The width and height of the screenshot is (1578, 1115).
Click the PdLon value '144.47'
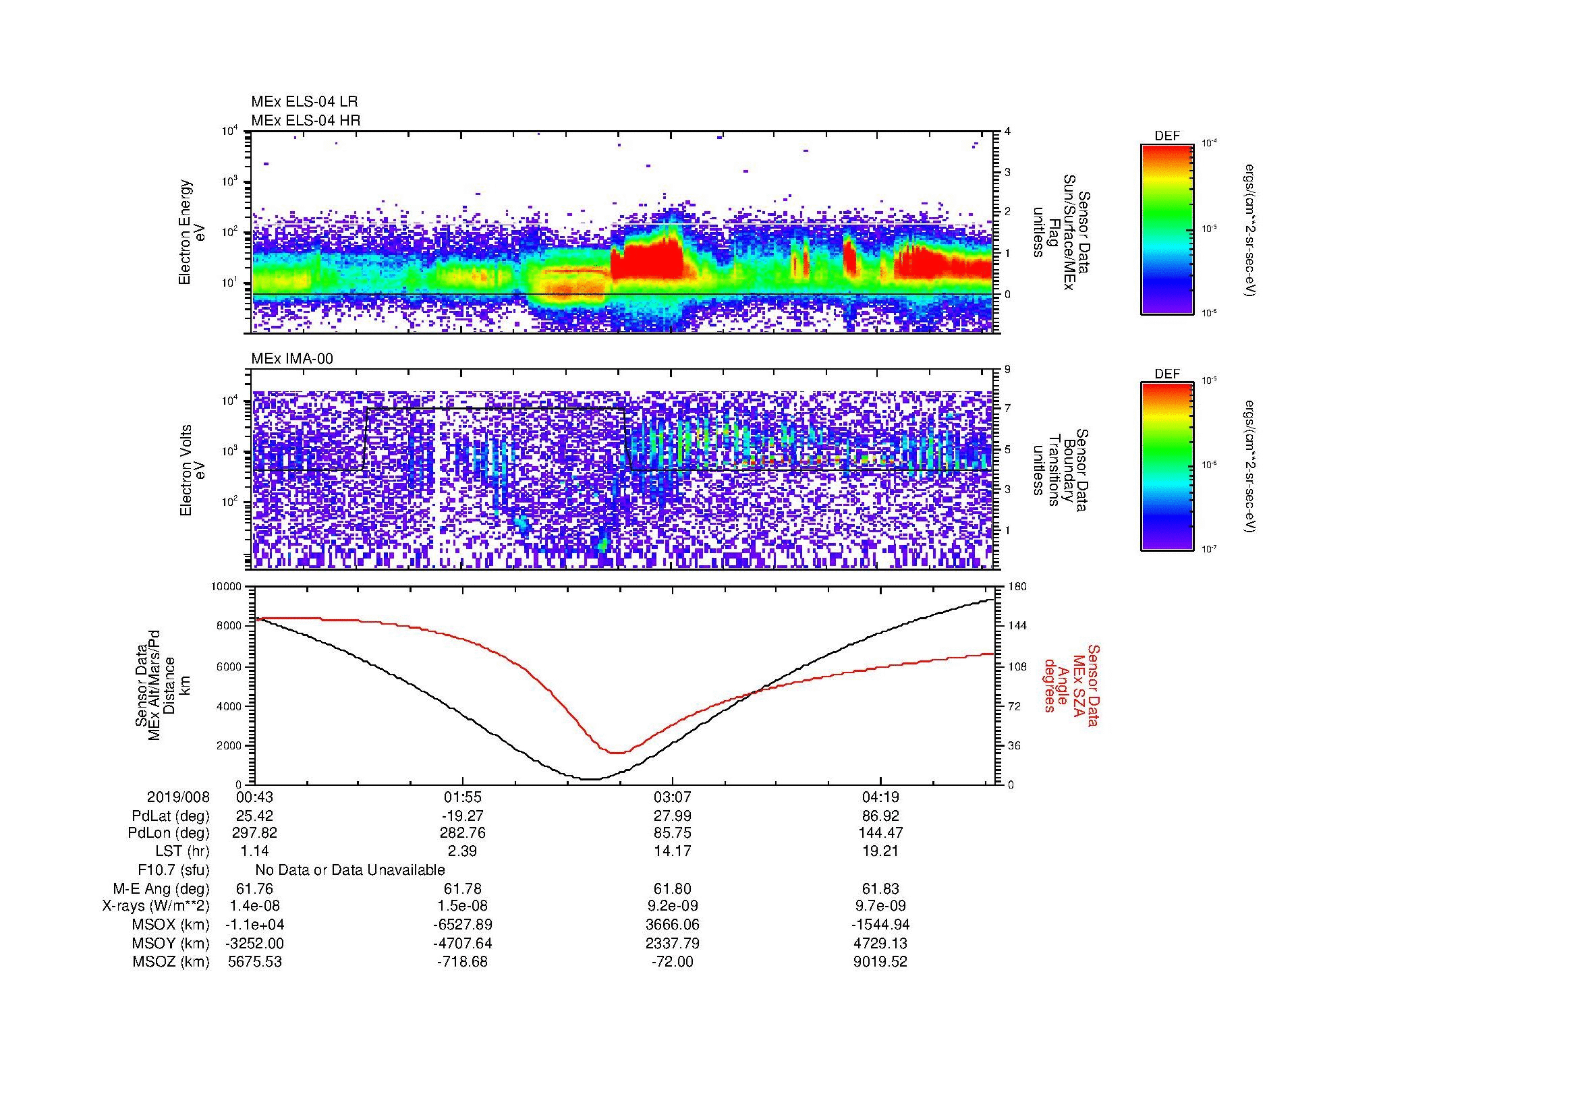[880, 832]
